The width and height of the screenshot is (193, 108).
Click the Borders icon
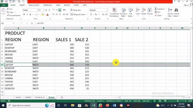click(x=36, y=14)
